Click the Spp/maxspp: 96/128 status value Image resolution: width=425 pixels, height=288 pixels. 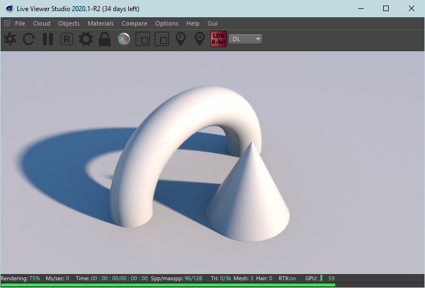click(176, 279)
